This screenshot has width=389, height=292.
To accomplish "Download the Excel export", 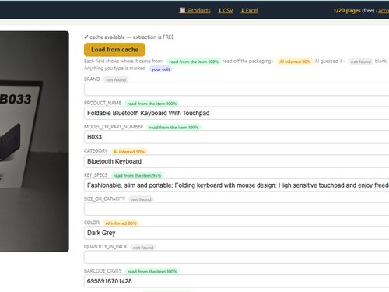I will tap(249, 10).
